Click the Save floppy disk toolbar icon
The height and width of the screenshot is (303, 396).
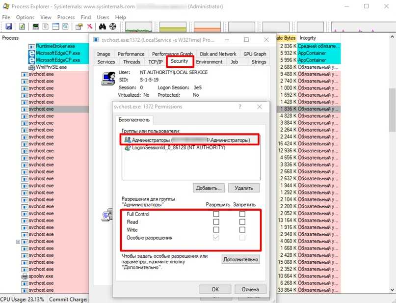9,27
